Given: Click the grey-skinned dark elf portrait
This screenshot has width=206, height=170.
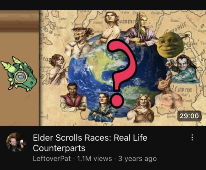Looking at the screenshot, I should 184,69.
